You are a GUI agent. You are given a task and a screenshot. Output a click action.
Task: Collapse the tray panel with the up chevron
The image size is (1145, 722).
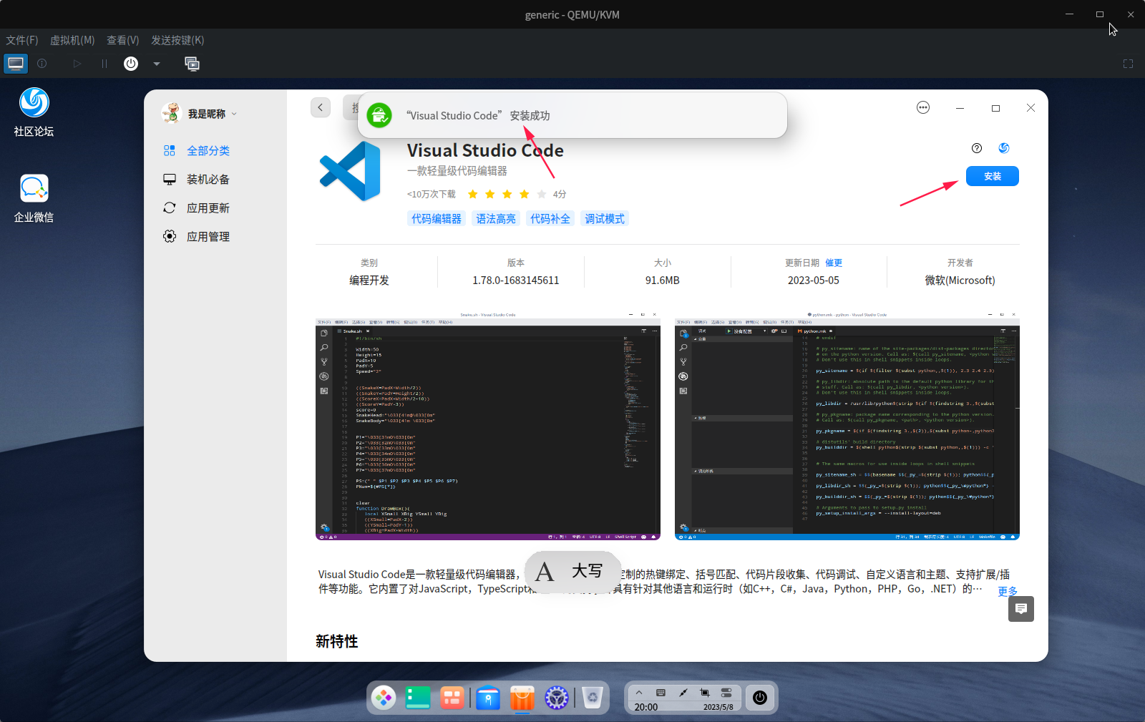pyautogui.click(x=638, y=691)
